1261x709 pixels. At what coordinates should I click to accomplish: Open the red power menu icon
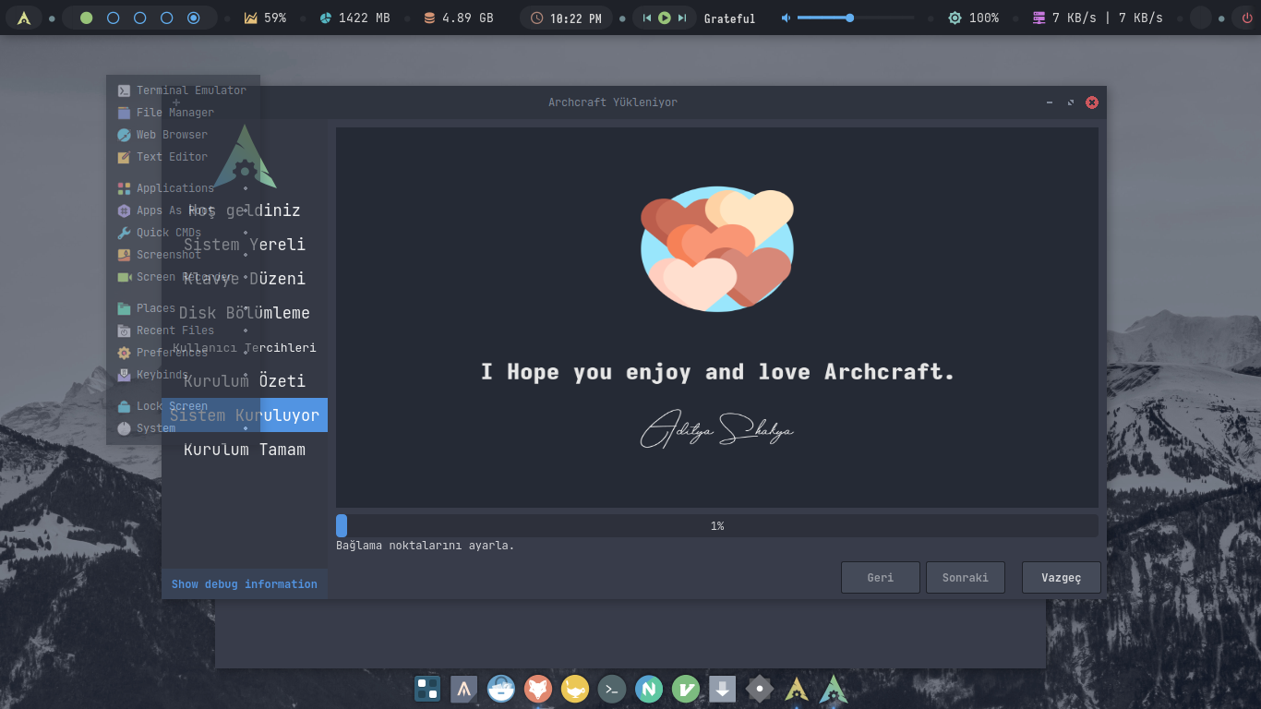click(1248, 18)
